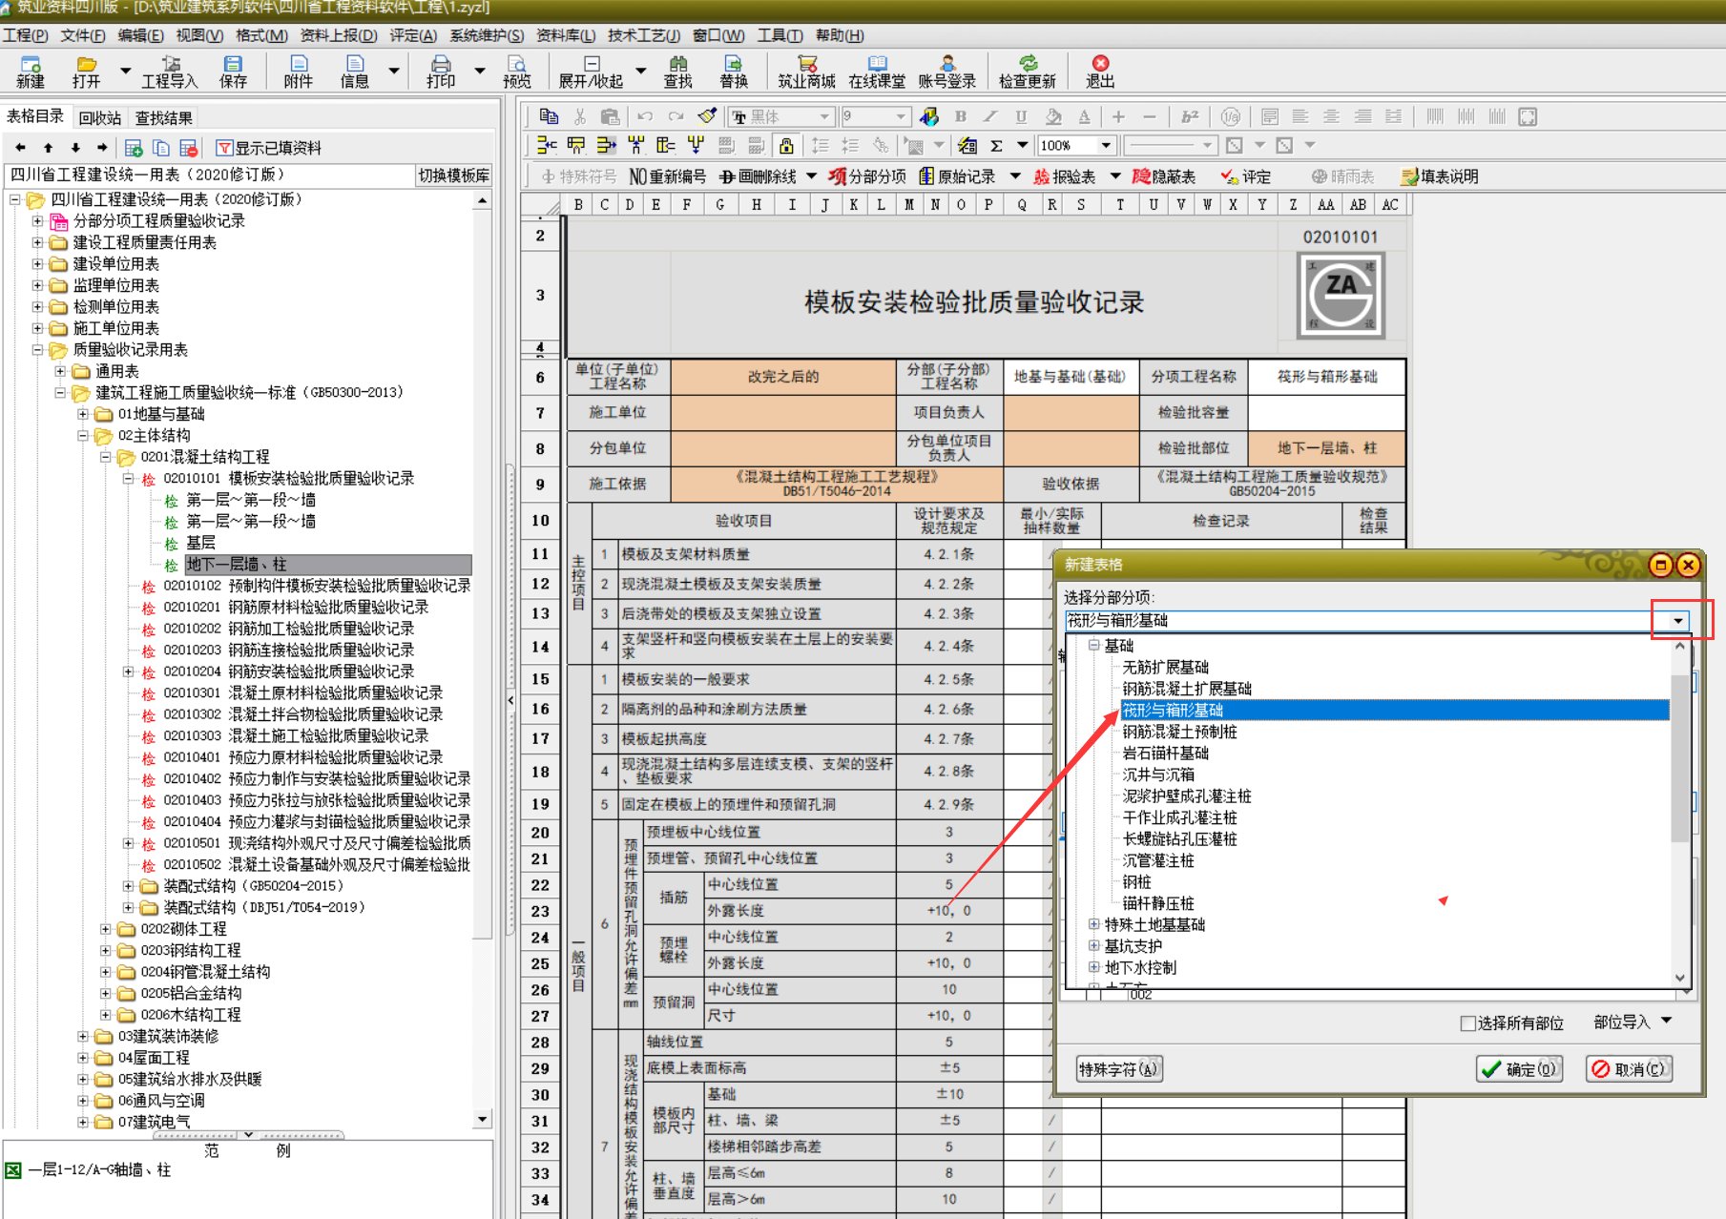The image size is (1726, 1219).
Task: Click 特殊字符(A) button
Action: tap(1119, 1069)
